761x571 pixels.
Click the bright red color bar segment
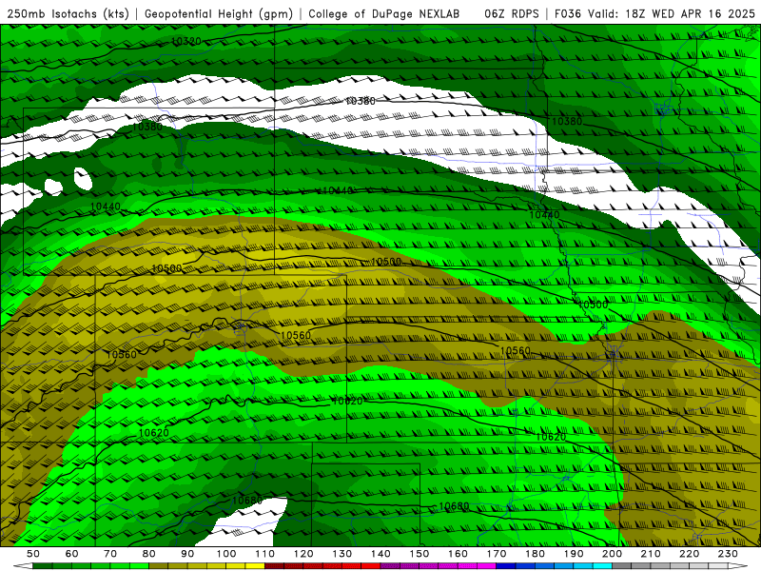tap(371, 566)
